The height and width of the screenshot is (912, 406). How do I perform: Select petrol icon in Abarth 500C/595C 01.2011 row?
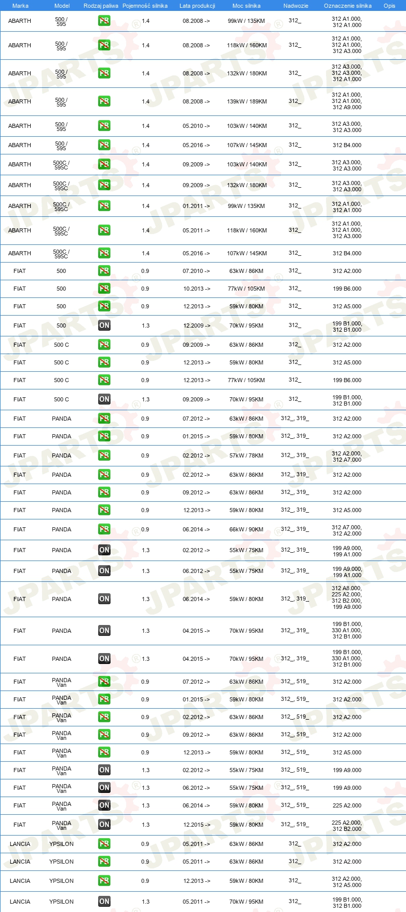tap(104, 206)
